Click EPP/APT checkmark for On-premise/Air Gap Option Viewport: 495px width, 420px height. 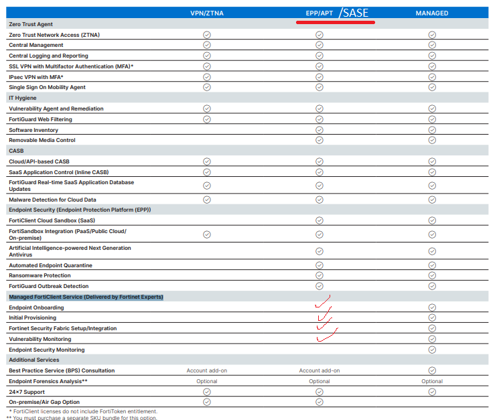click(x=320, y=402)
